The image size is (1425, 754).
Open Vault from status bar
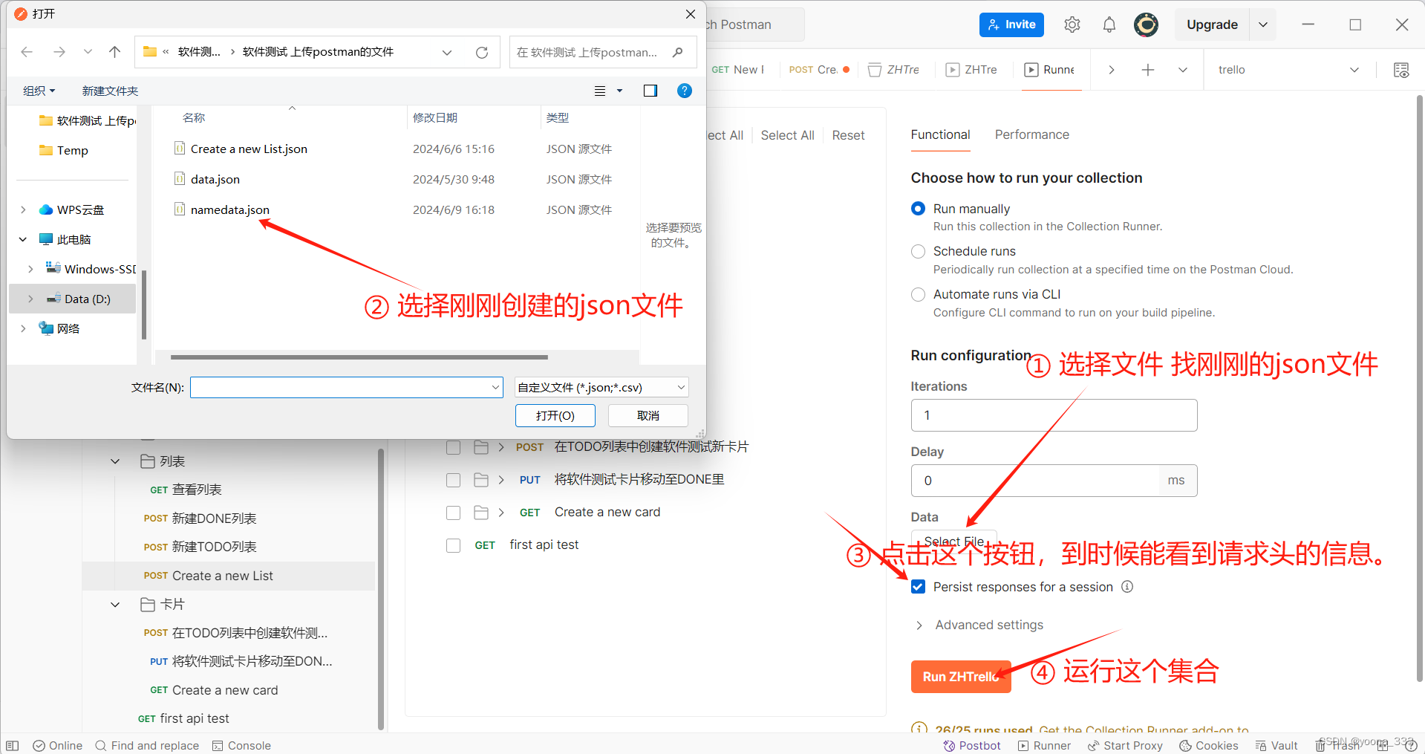tap(1276, 746)
